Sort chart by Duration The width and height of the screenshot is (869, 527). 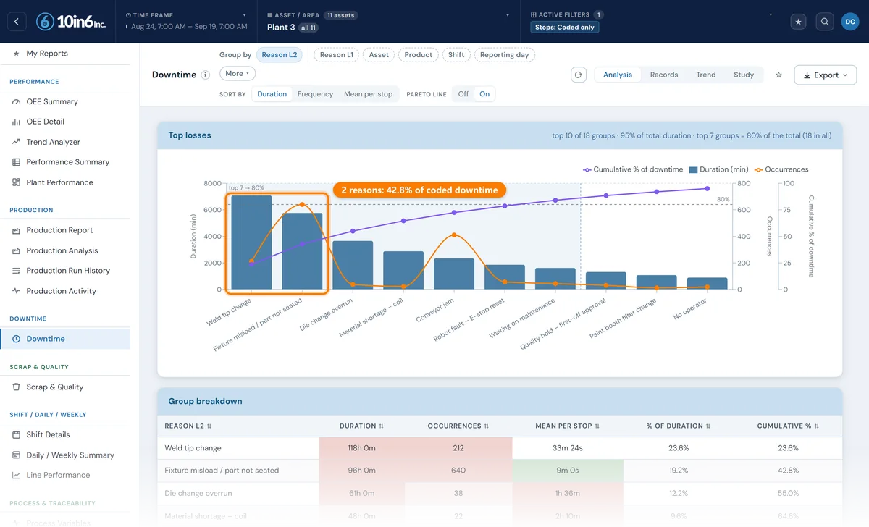coord(272,94)
